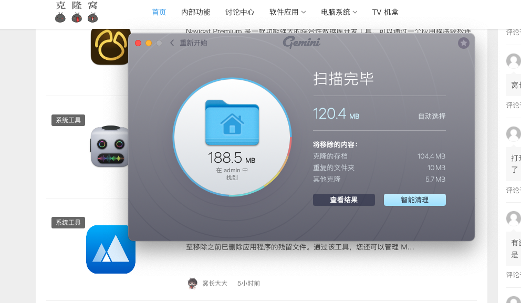Click the author avatar next to 窝长大大
This screenshot has width=521, height=303.
[192, 284]
